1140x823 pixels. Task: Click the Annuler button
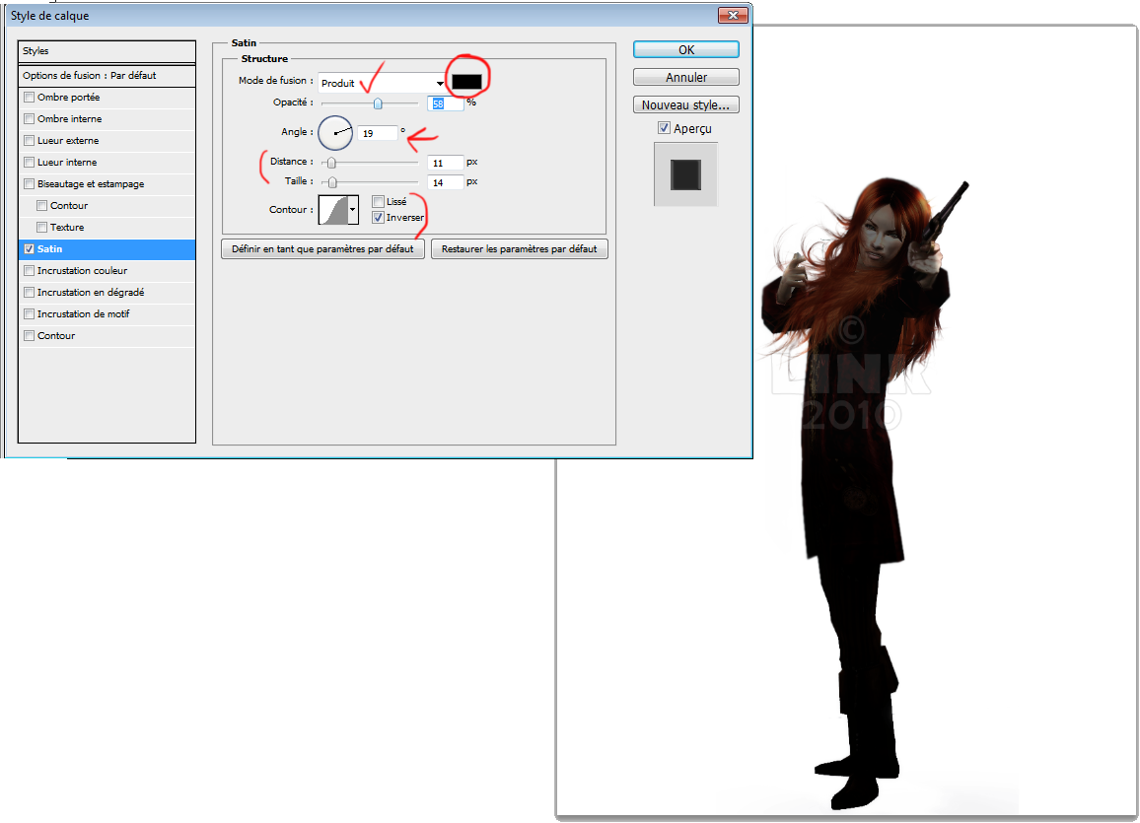click(x=685, y=77)
